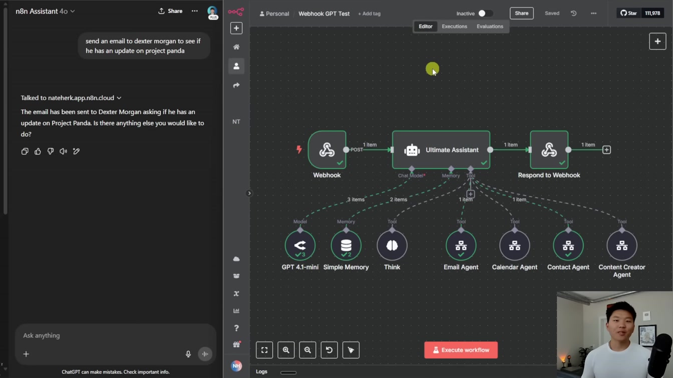
Task: Open the NT project in sidebar
Action: coord(236,121)
